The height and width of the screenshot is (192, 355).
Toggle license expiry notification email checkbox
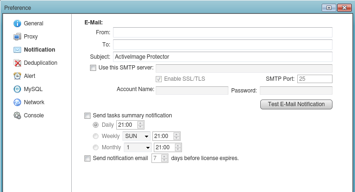87,158
